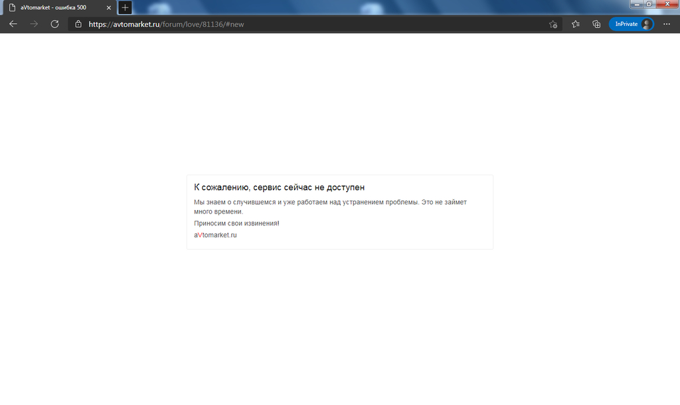Close the aVtomarket error 500 tab
680x405 pixels.
(109, 8)
